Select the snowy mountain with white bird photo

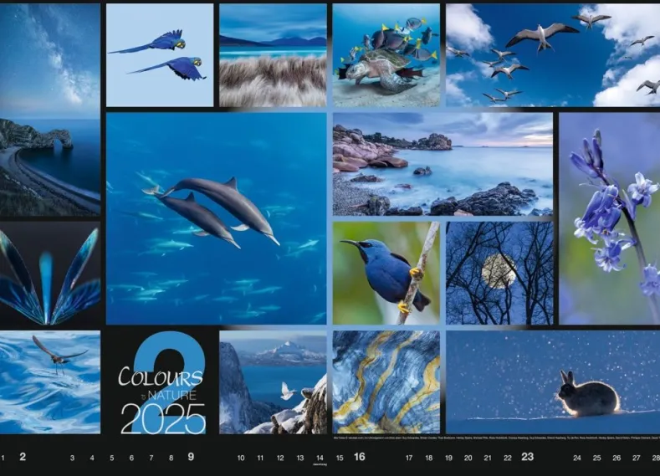[273, 382]
